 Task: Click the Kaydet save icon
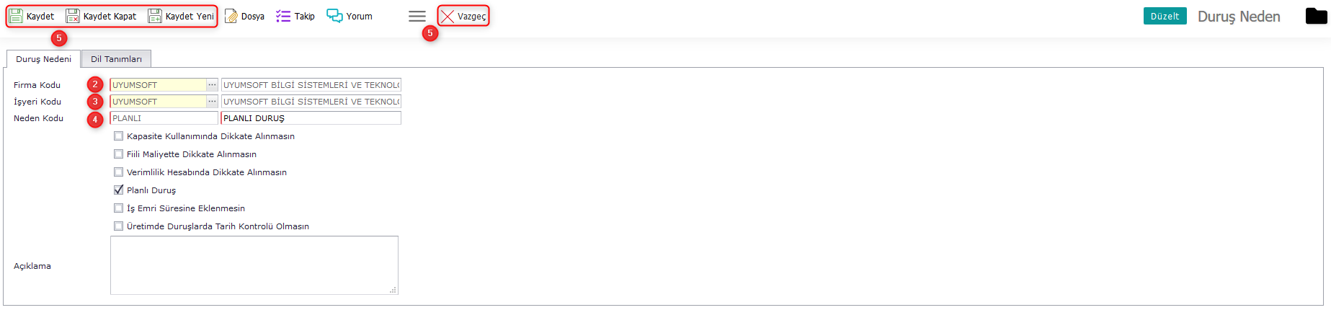pos(16,16)
